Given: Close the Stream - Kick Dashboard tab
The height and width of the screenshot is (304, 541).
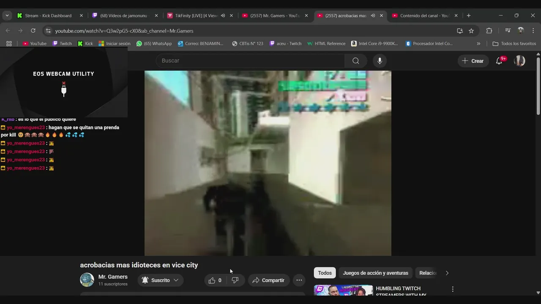Looking at the screenshot, I should (81, 16).
